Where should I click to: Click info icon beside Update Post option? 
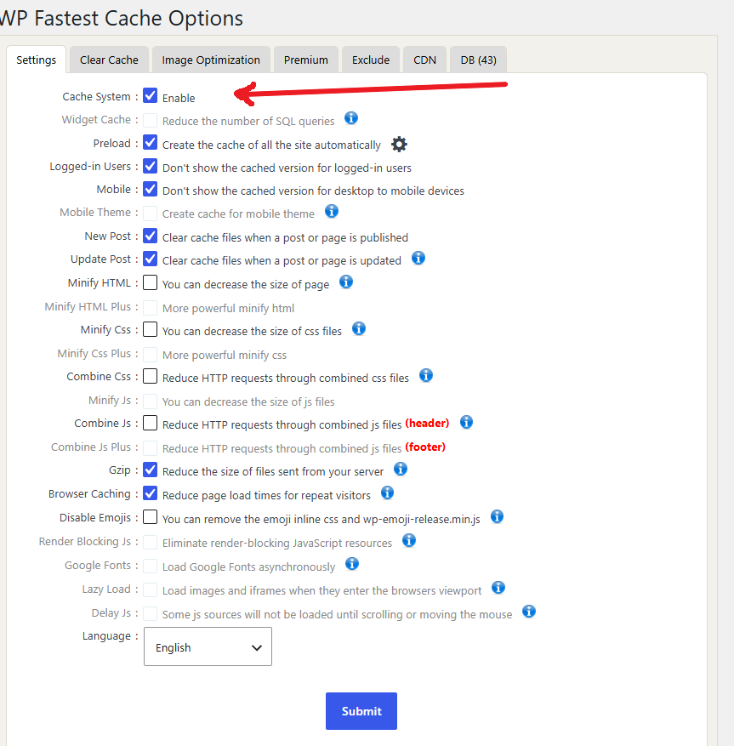[x=418, y=258]
